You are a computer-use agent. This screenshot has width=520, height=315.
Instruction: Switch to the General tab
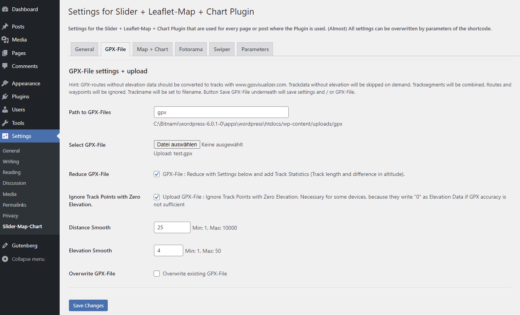pos(84,49)
